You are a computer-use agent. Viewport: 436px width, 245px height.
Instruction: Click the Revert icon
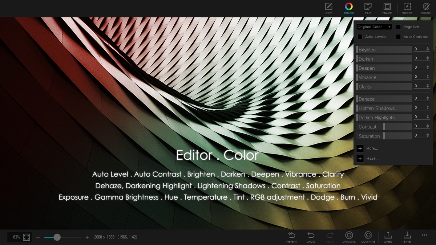(x=291, y=236)
